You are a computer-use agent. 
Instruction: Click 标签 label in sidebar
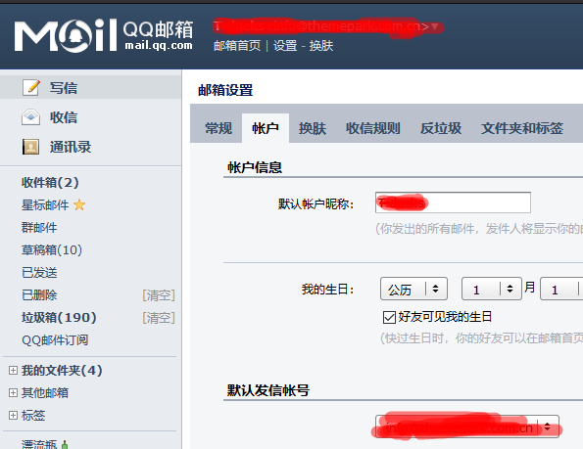33,415
